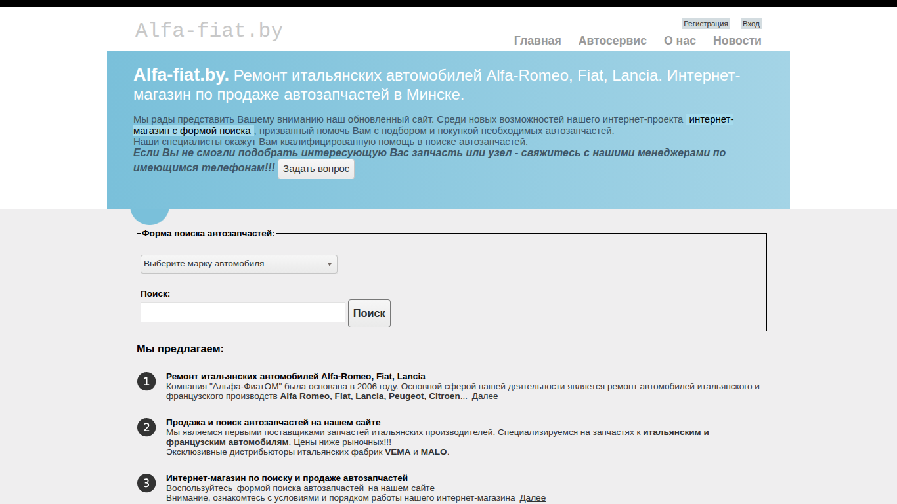897x504 pixels.
Task: Open Далее link after Peugeot, Citroen text
Action: click(485, 396)
